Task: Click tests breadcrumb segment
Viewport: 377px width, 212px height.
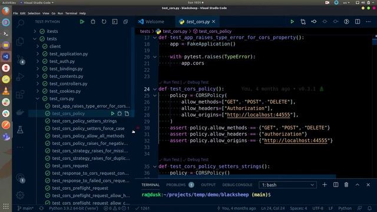Action: point(145,31)
